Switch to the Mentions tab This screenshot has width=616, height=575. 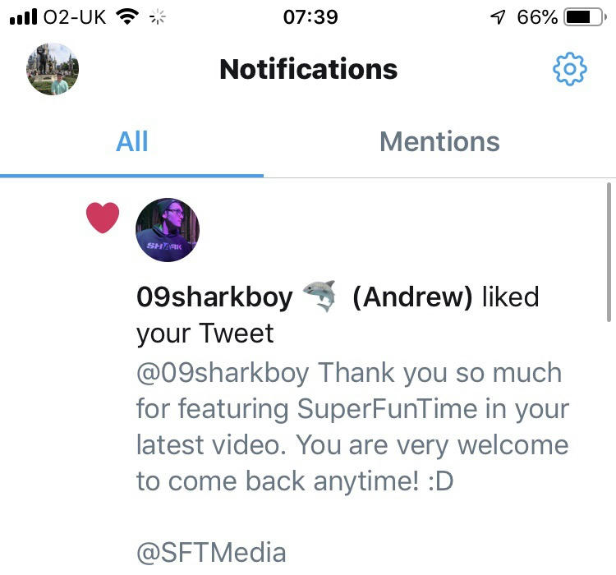[x=439, y=141]
